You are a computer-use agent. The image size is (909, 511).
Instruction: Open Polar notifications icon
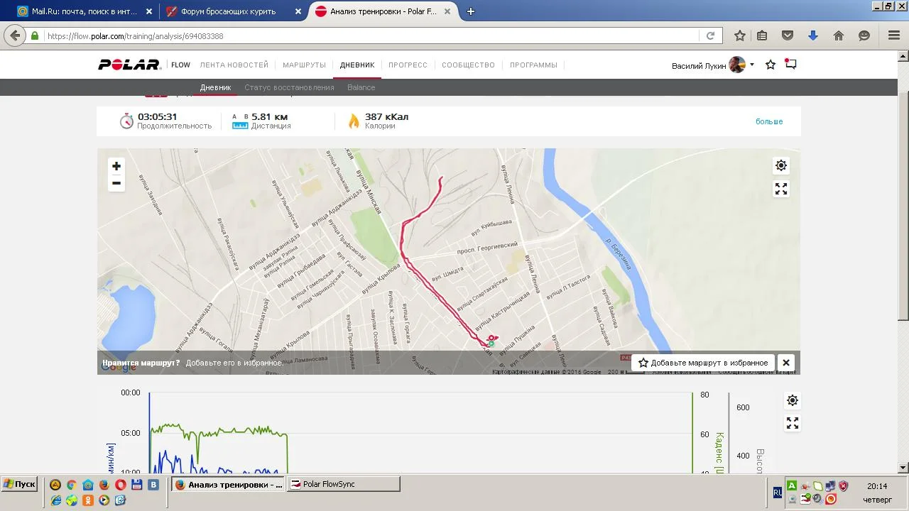pyautogui.click(x=790, y=65)
